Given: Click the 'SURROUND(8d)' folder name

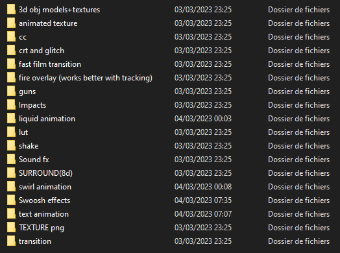Looking at the screenshot, I should [45, 173].
